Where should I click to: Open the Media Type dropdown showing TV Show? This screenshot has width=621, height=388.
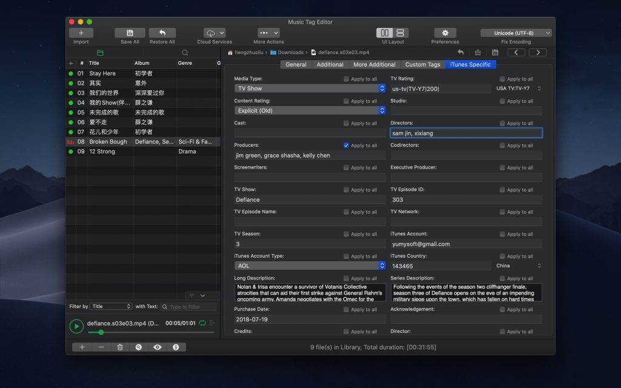[x=310, y=89]
